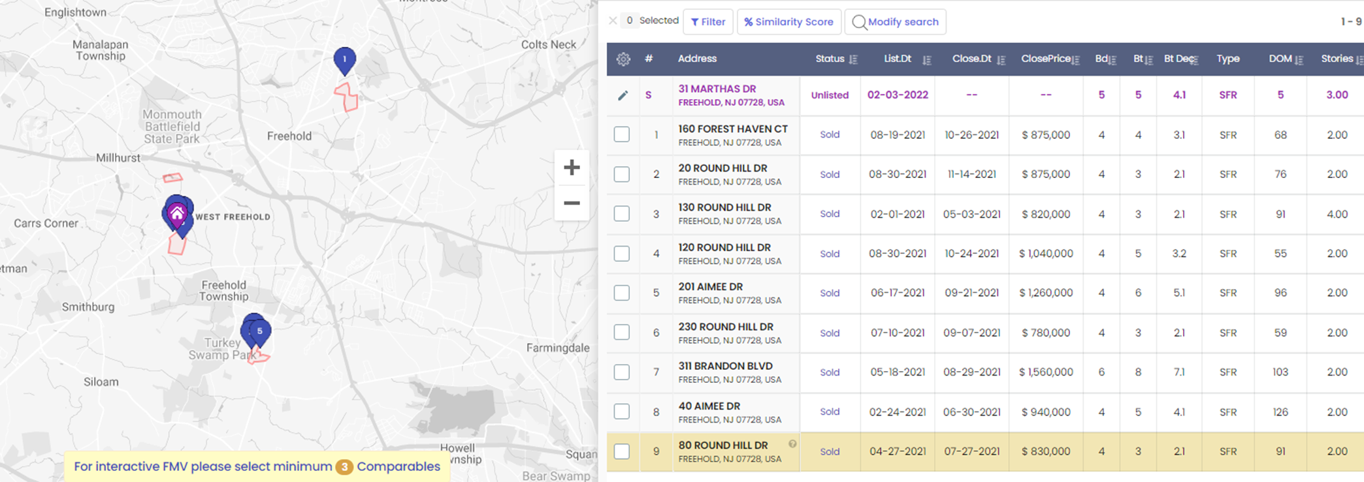
Task: Click the 120 Round Hill Dr address
Action: (x=724, y=247)
